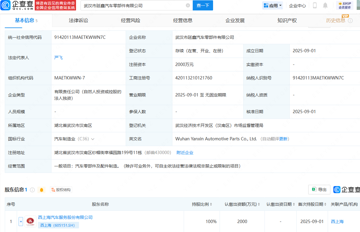Screen dimensions: 360x232
Task: Switch to 历史信息 VIP tab
Action: pyautogui.click(x=336, y=20)
